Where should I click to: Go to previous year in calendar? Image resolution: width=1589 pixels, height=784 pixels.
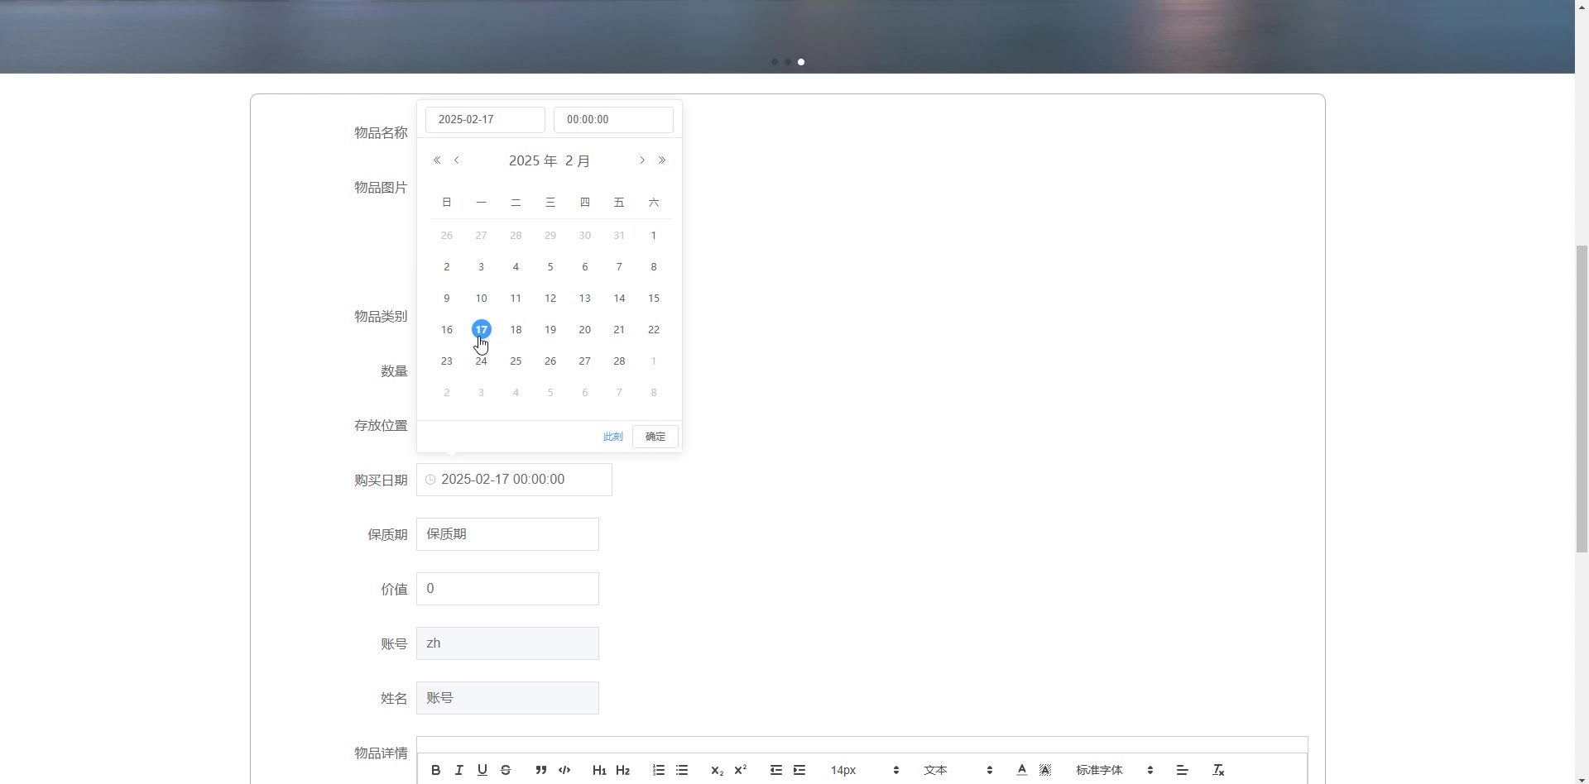point(437,160)
